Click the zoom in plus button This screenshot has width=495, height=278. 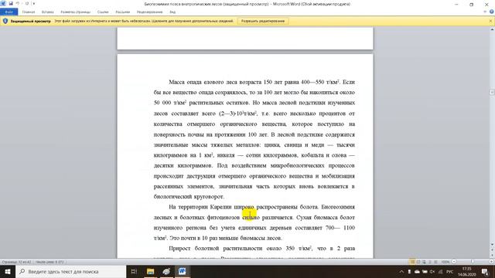(491, 262)
